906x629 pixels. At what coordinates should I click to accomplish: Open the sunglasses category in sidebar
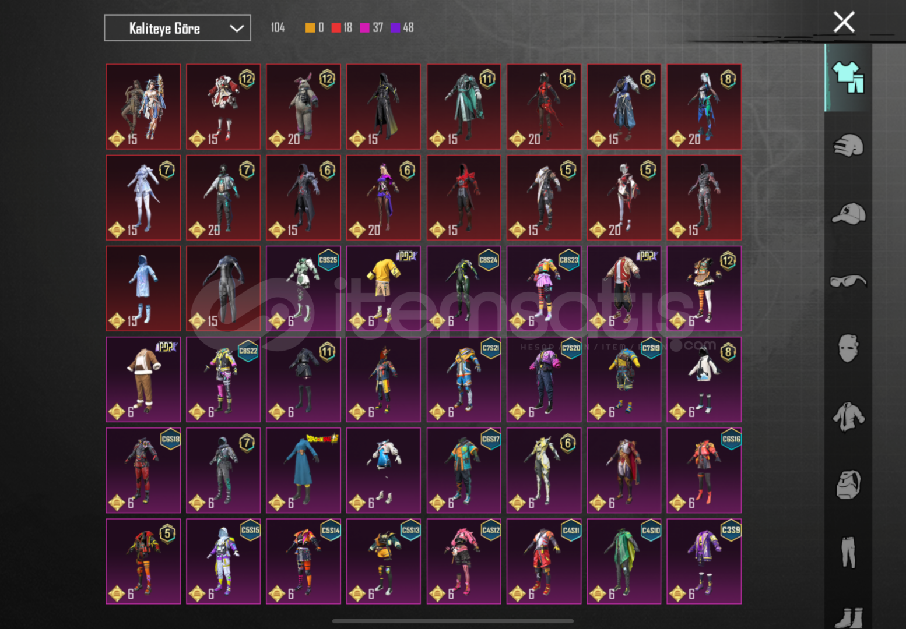848,281
